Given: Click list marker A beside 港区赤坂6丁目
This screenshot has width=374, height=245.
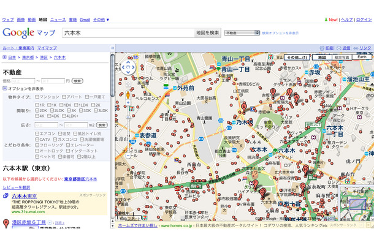Looking at the screenshot, I should tap(6, 224).
